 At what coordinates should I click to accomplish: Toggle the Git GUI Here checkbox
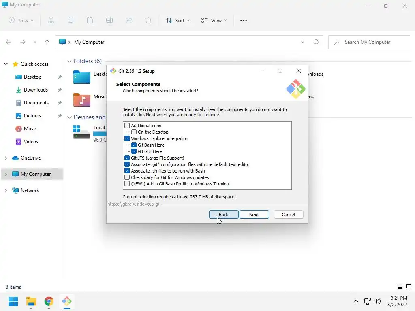tap(134, 151)
